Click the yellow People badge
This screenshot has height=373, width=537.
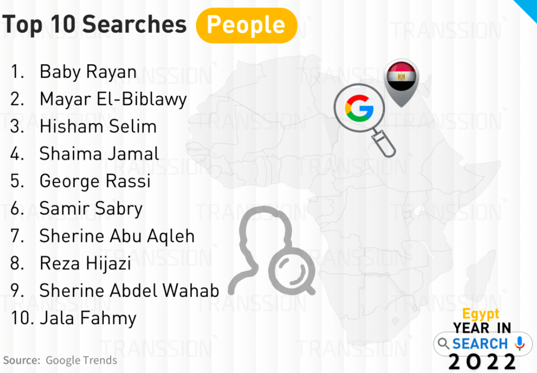(246, 25)
